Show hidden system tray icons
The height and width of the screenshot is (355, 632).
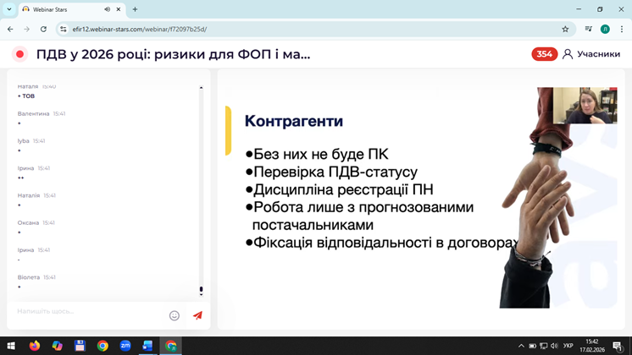click(521, 346)
